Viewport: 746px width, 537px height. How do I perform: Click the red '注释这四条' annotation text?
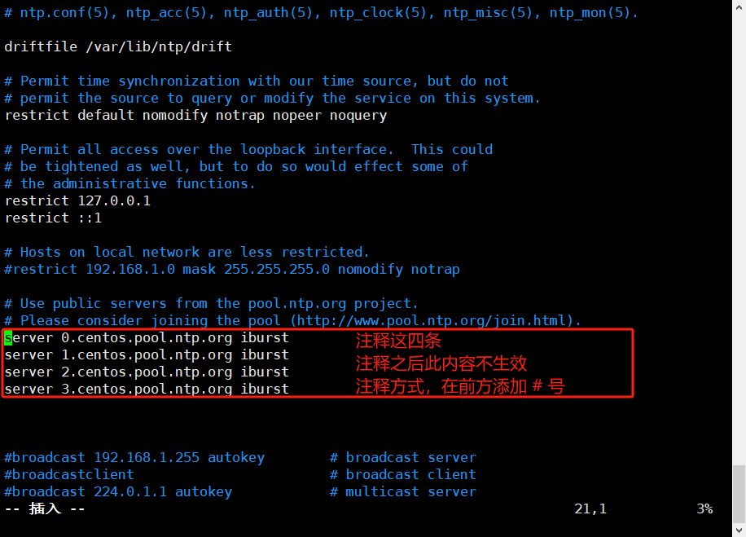[x=399, y=341]
